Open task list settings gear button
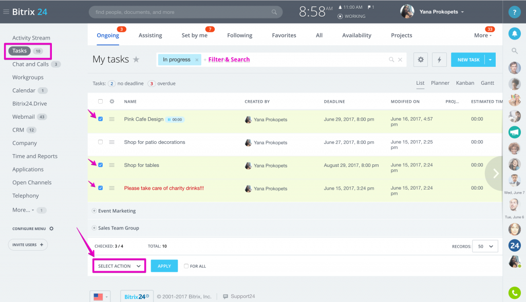Viewport: 526px width, 302px height. coord(420,60)
